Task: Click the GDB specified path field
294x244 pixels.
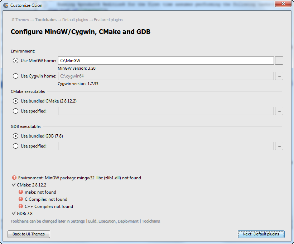Action: pos(166,146)
